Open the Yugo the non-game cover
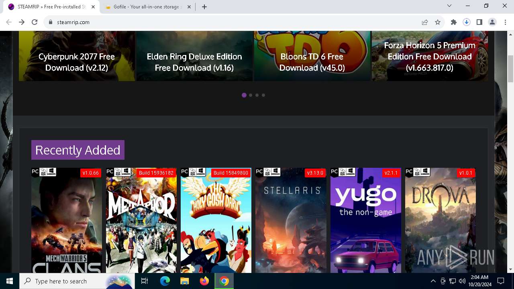 tap(366, 220)
